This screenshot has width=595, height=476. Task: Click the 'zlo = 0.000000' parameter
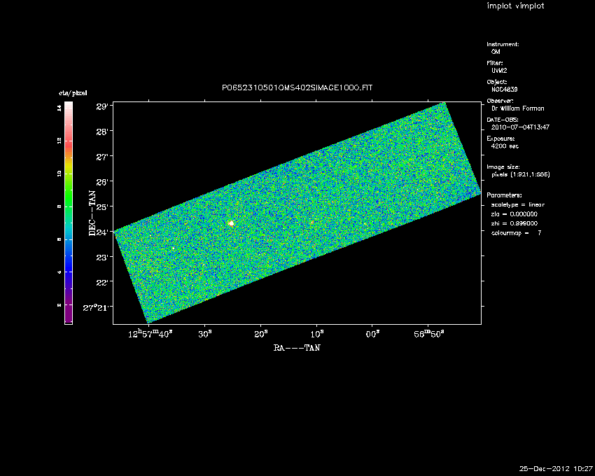pos(514,214)
